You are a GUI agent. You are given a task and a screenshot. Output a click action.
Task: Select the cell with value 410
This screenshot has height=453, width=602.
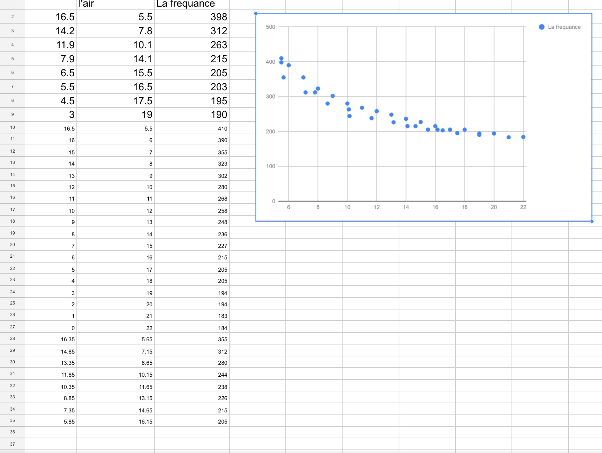point(192,128)
